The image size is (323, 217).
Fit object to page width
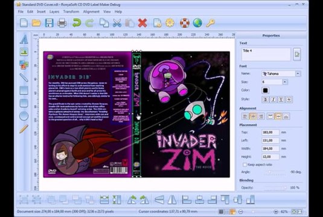104,200
